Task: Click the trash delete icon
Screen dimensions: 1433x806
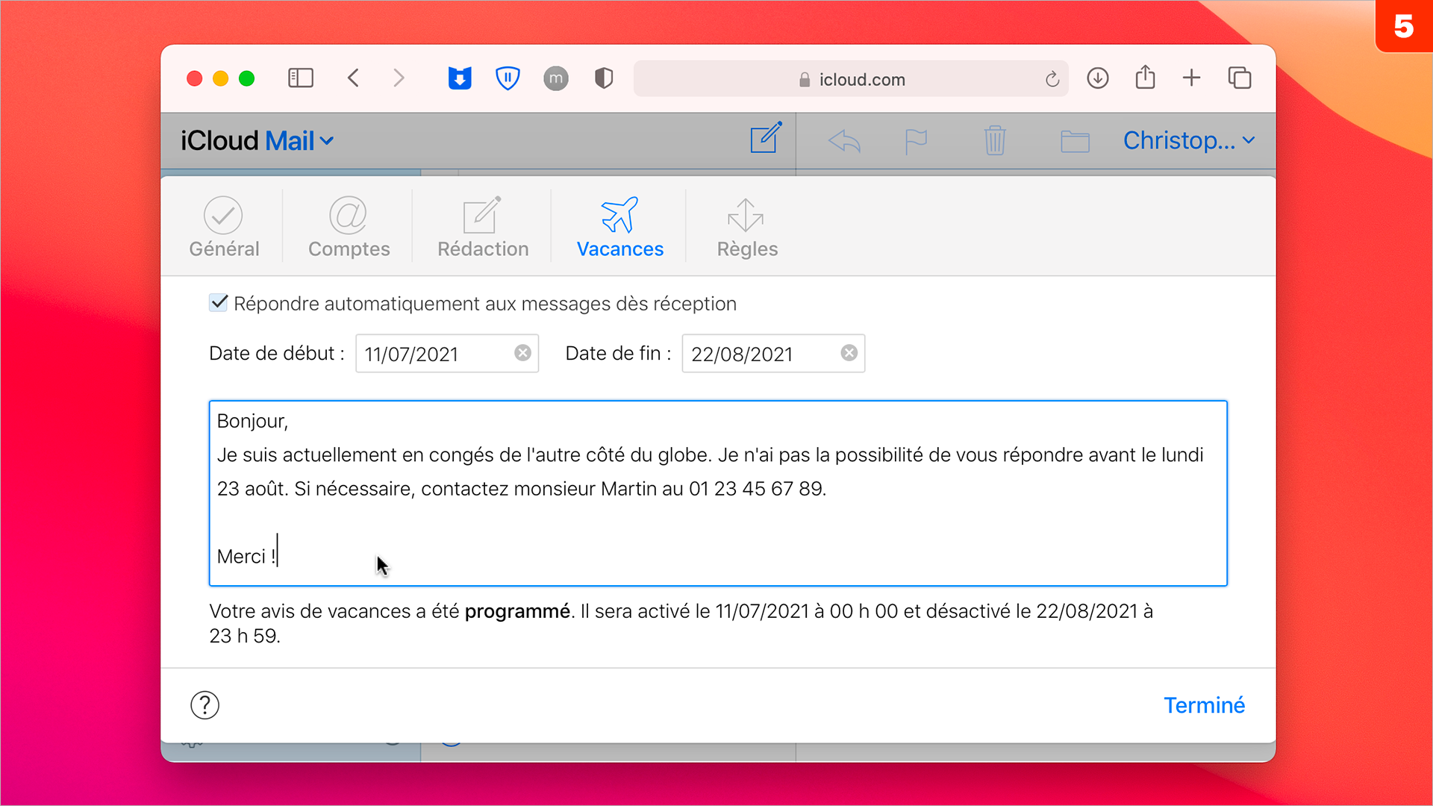Action: click(x=994, y=140)
